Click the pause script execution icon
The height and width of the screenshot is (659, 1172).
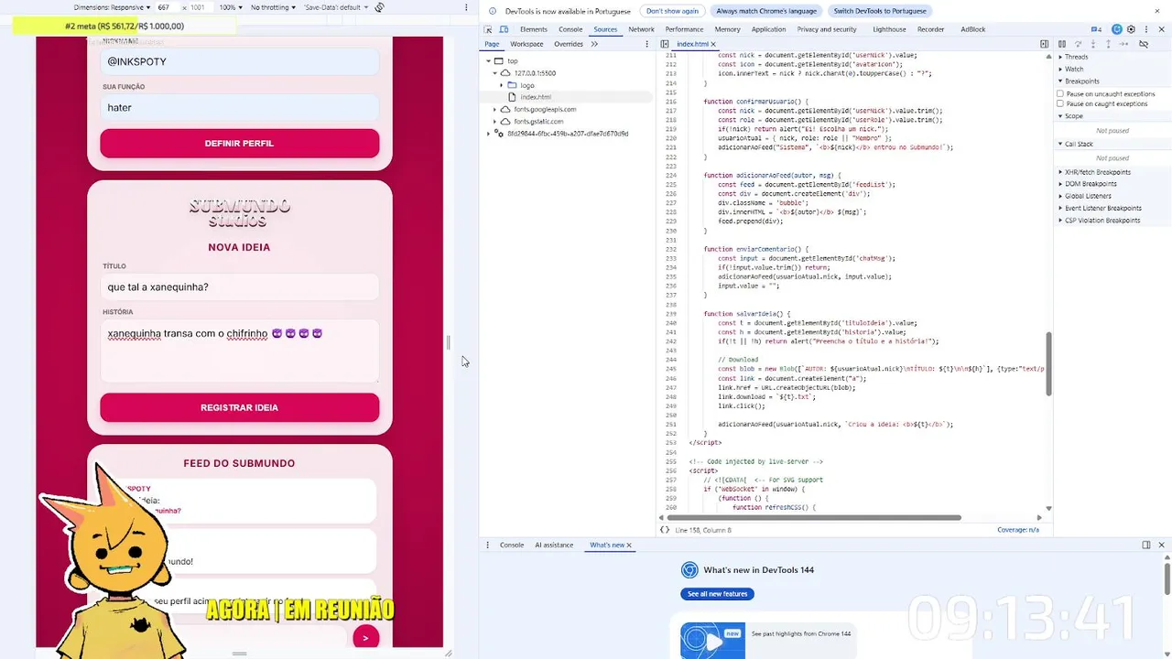(x=1062, y=44)
